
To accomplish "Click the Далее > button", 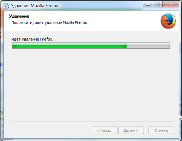I will (x=131, y=130).
